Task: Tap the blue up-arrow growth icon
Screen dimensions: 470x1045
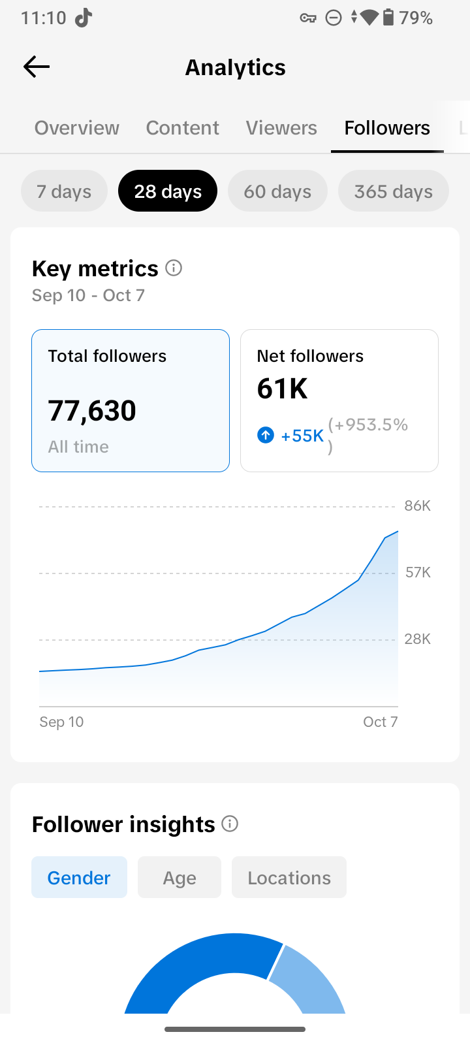Action: 266,435
